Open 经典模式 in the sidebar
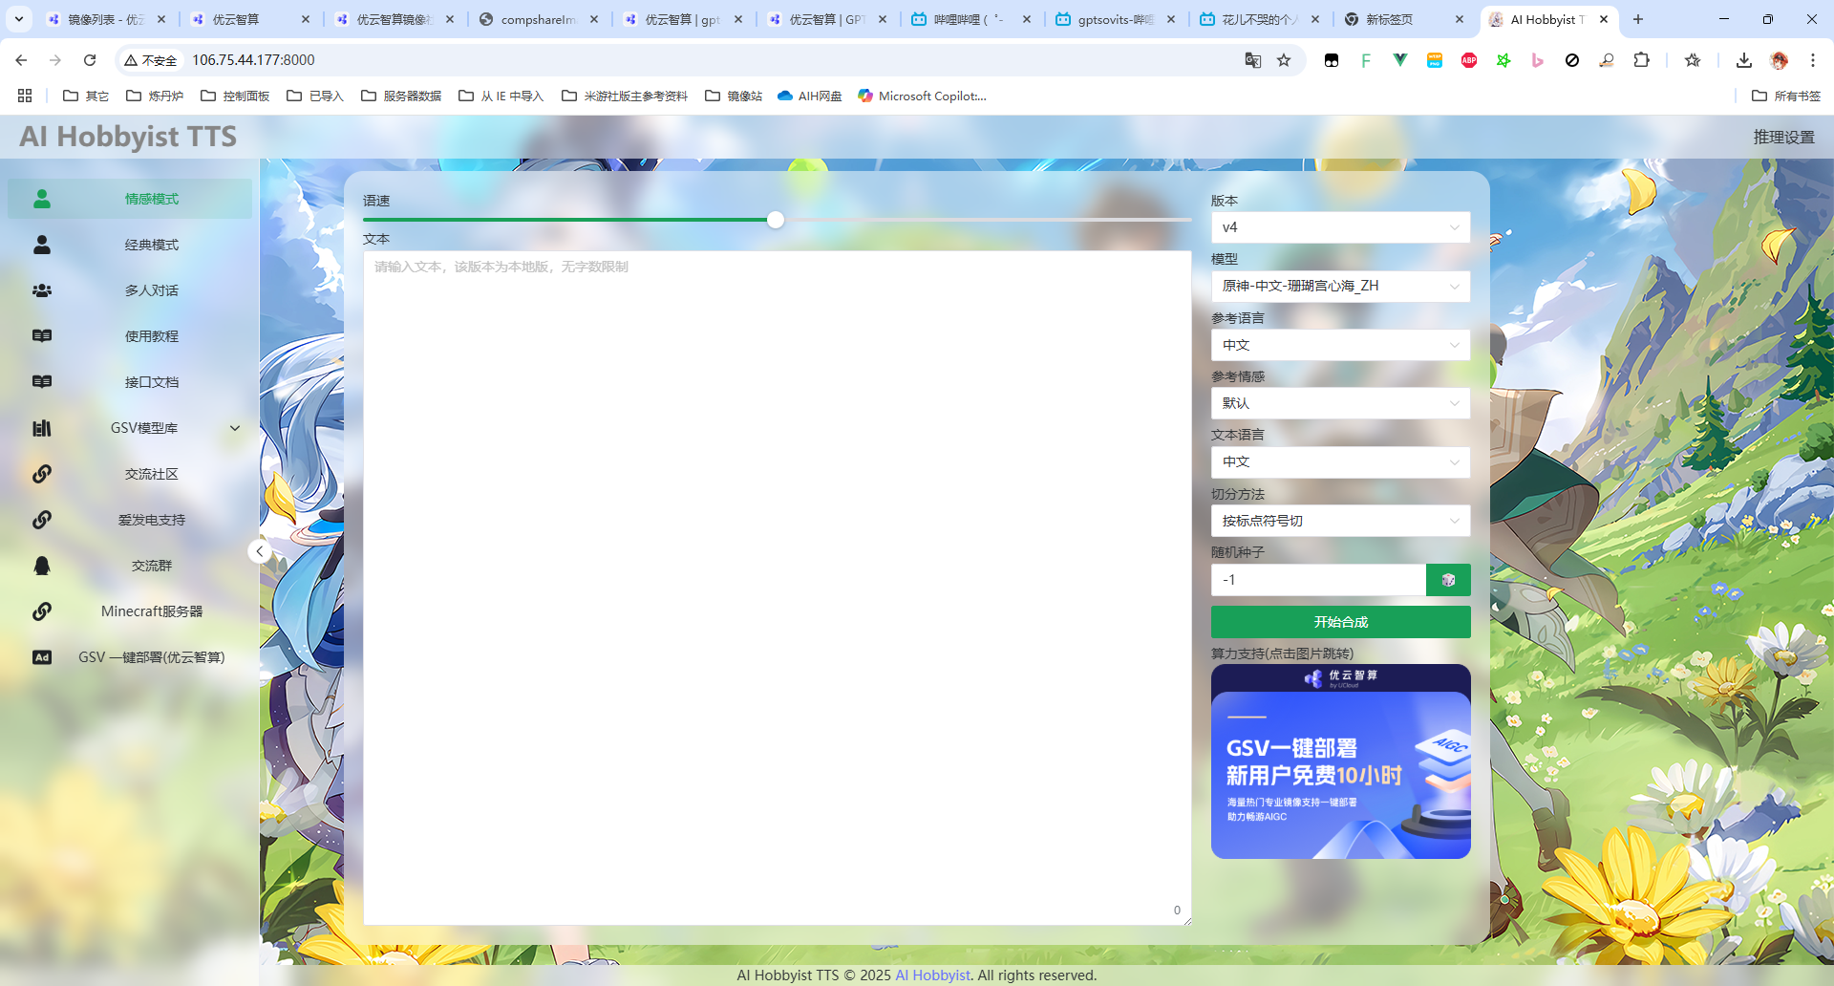 click(x=130, y=245)
